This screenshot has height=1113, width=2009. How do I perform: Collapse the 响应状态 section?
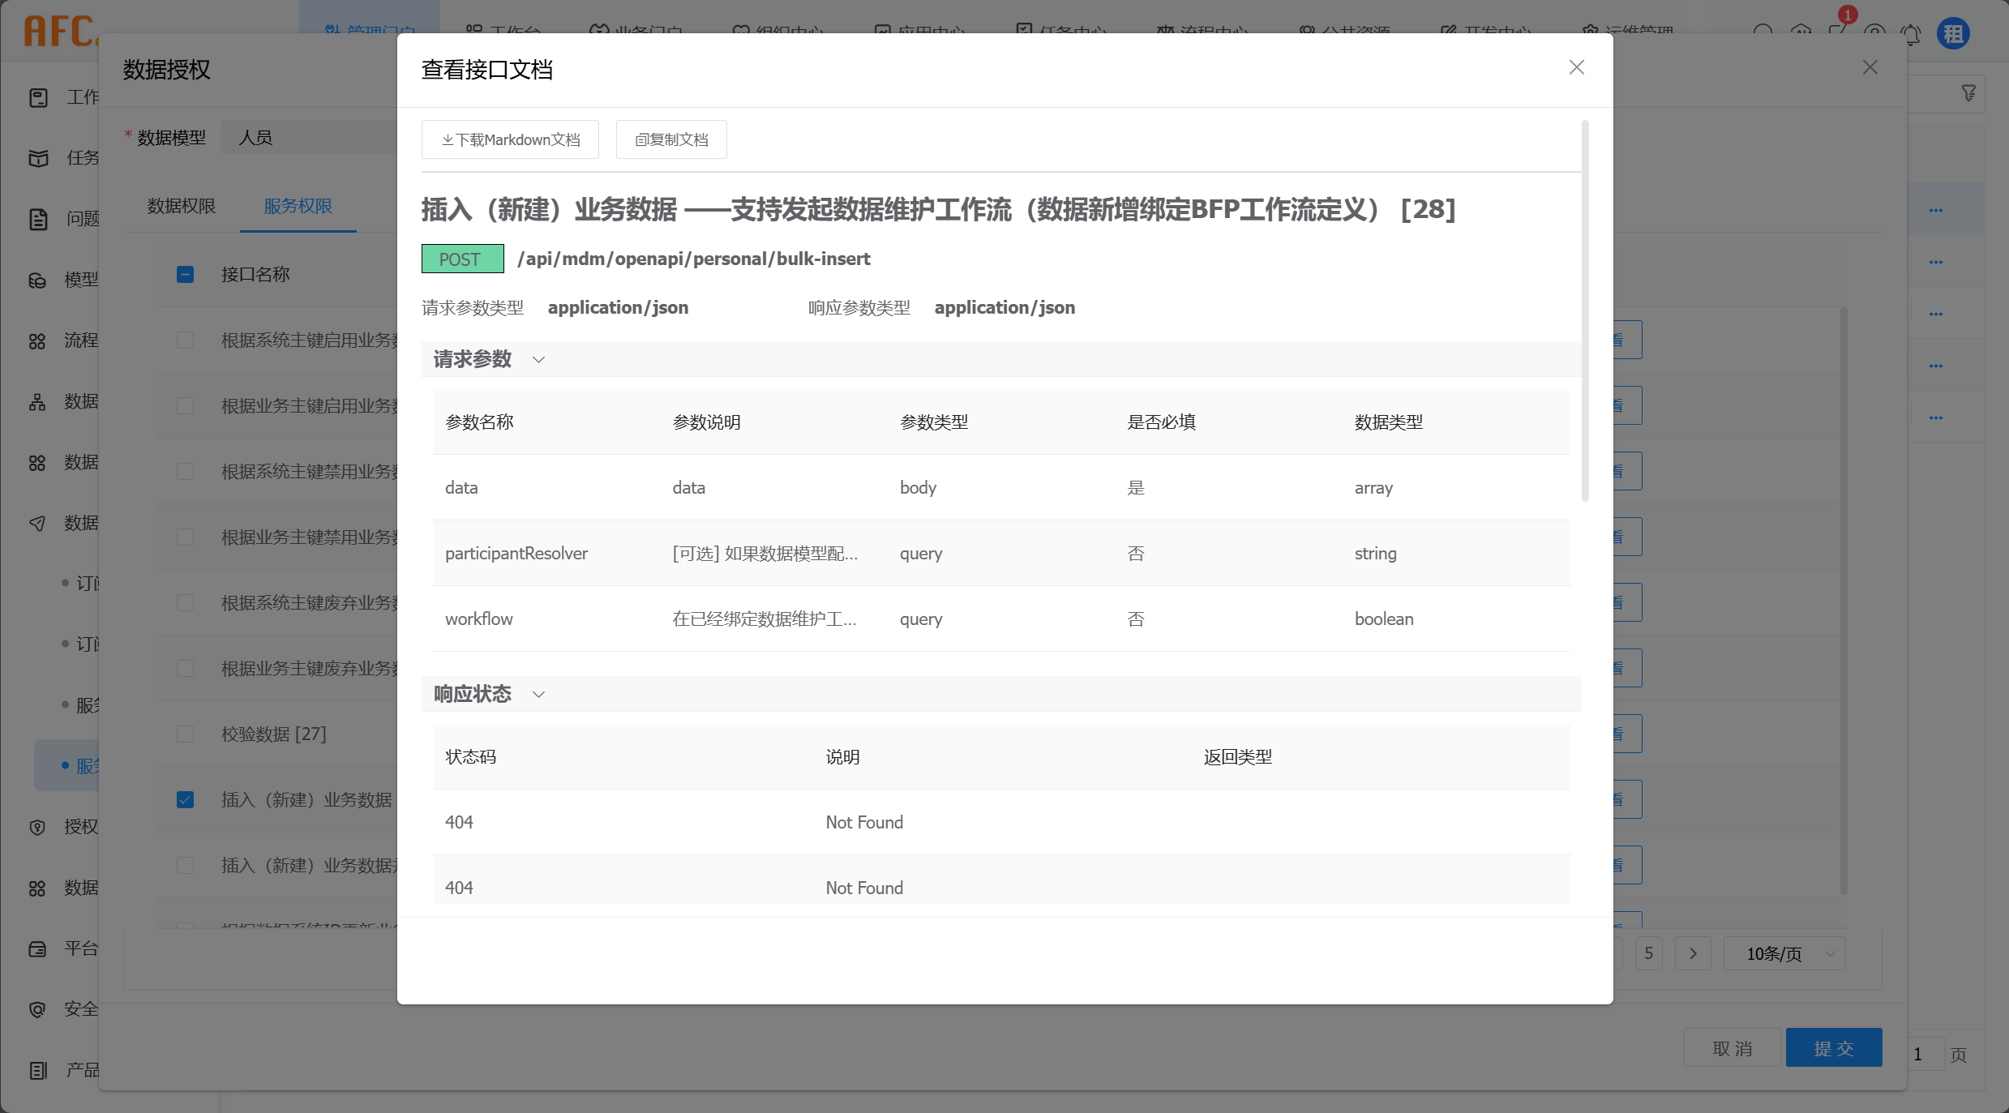538,695
